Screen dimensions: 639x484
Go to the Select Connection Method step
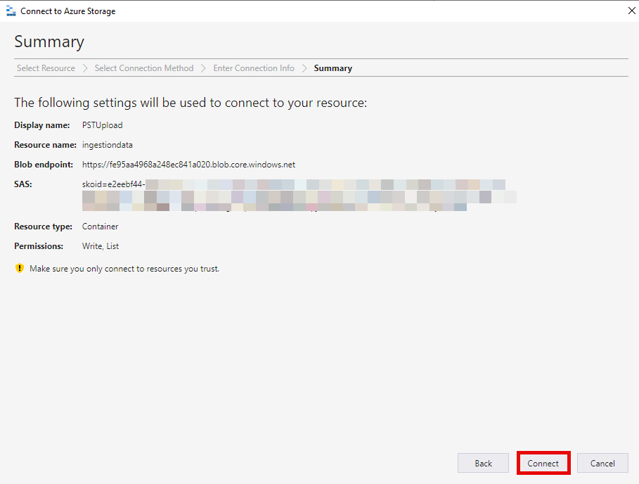(144, 68)
